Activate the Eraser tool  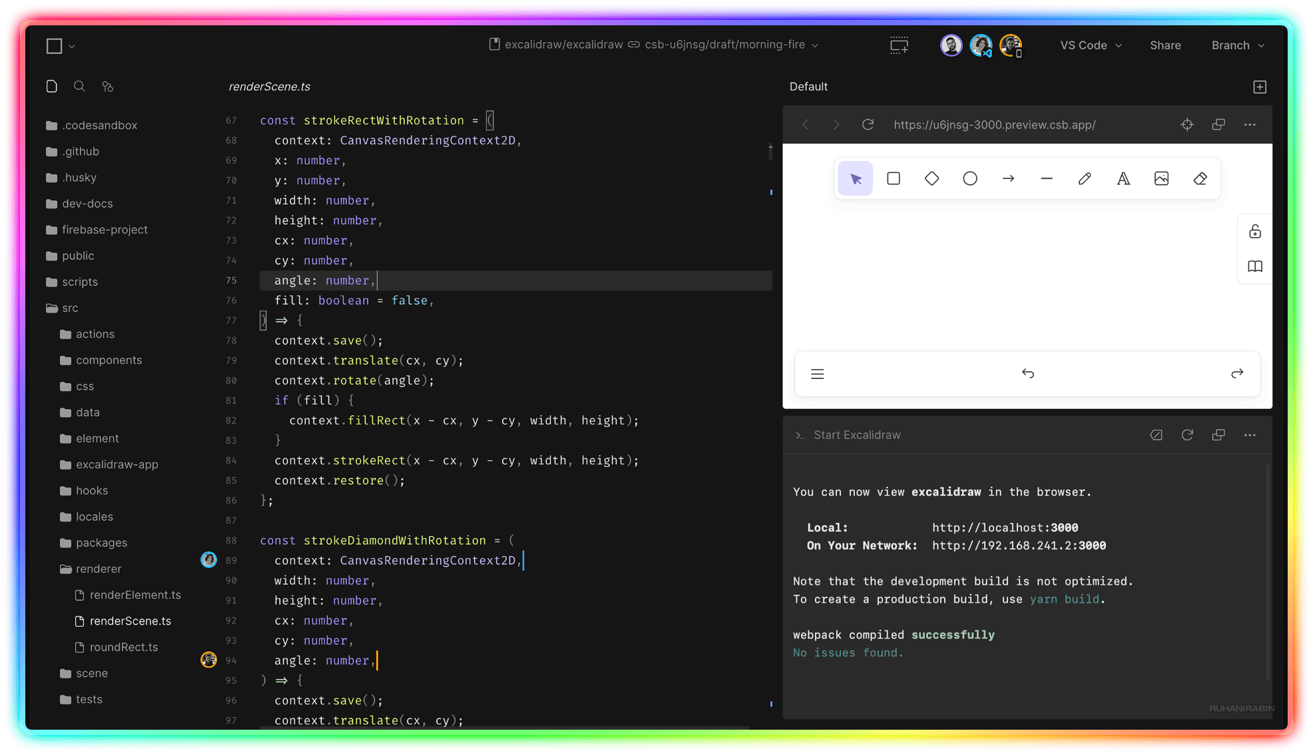click(x=1200, y=178)
